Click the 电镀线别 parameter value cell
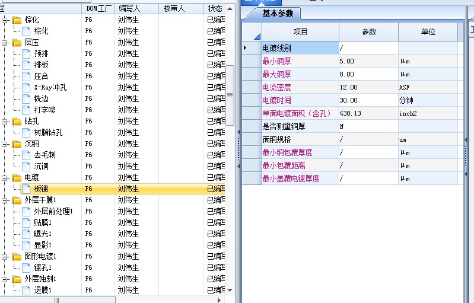The image size is (474, 303). pyautogui.click(x=368, y=48)
